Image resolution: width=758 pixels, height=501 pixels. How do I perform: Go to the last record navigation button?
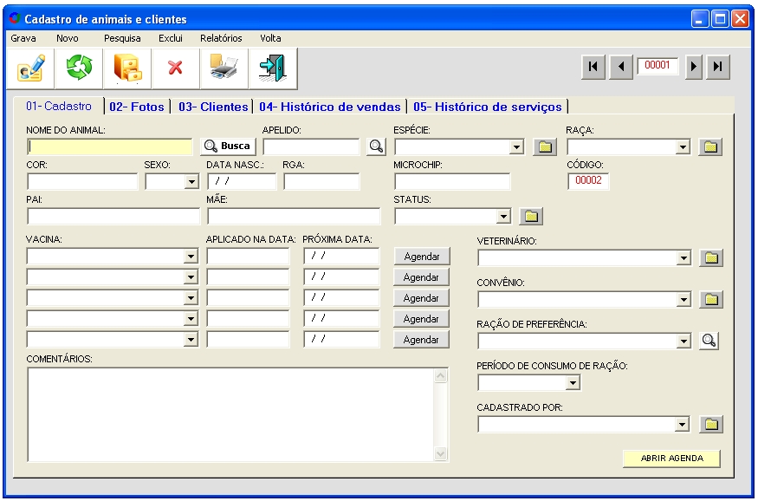tap(718, 68)
